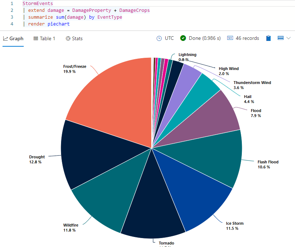
Task: Click the StormEvents query line
Action: coord(38,3)
